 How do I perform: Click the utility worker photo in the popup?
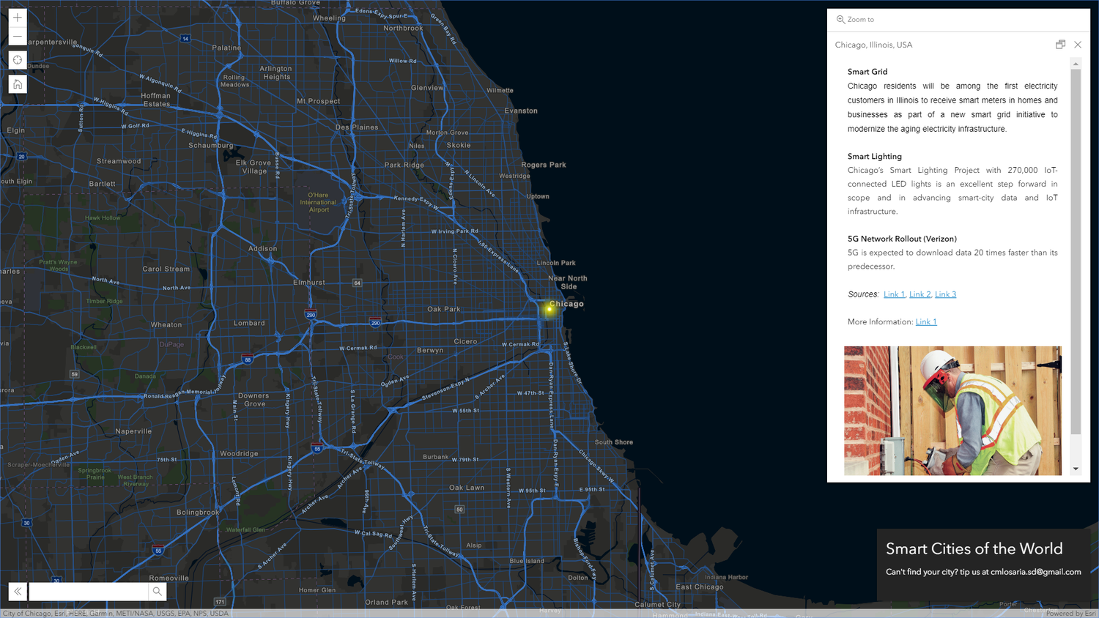952,410
